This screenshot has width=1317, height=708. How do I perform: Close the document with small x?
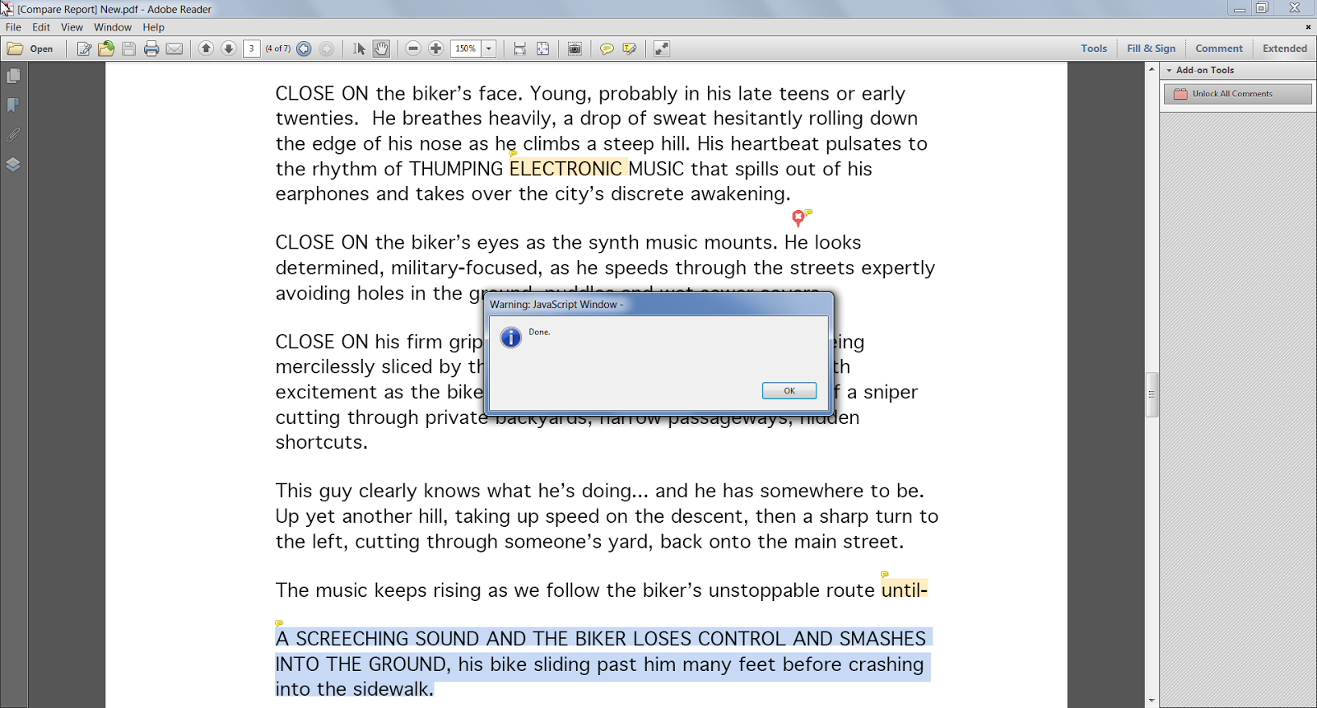tap(1308, 27)
